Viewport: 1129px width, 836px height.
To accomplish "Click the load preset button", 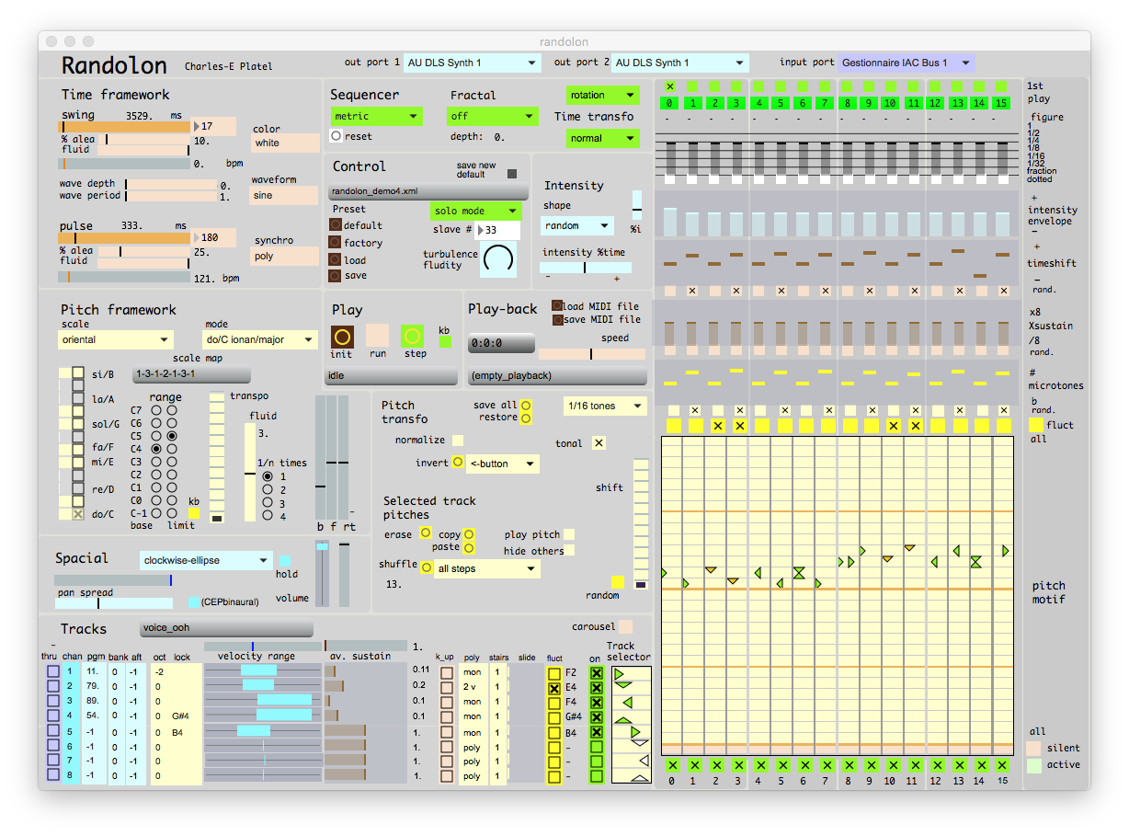I will (x=336, y=260).
